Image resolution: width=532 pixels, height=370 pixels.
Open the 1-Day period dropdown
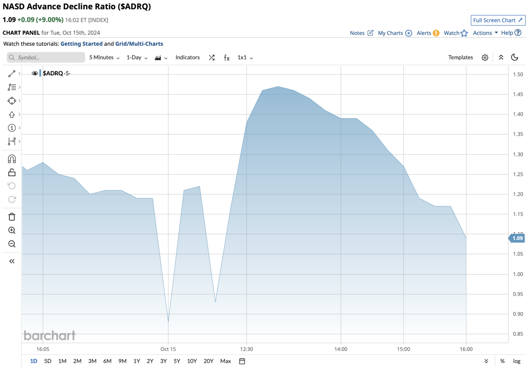pos(137,58)
